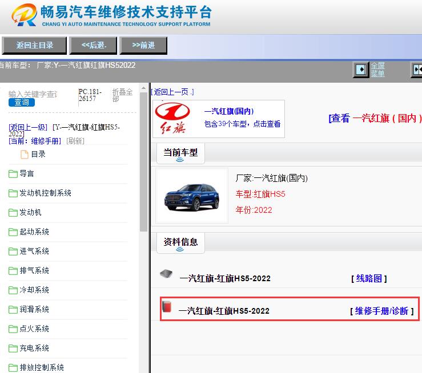Screen dimensions: 422x373
Task: Click 包含39个车型，点击查看 link
Action: (242, 124)
